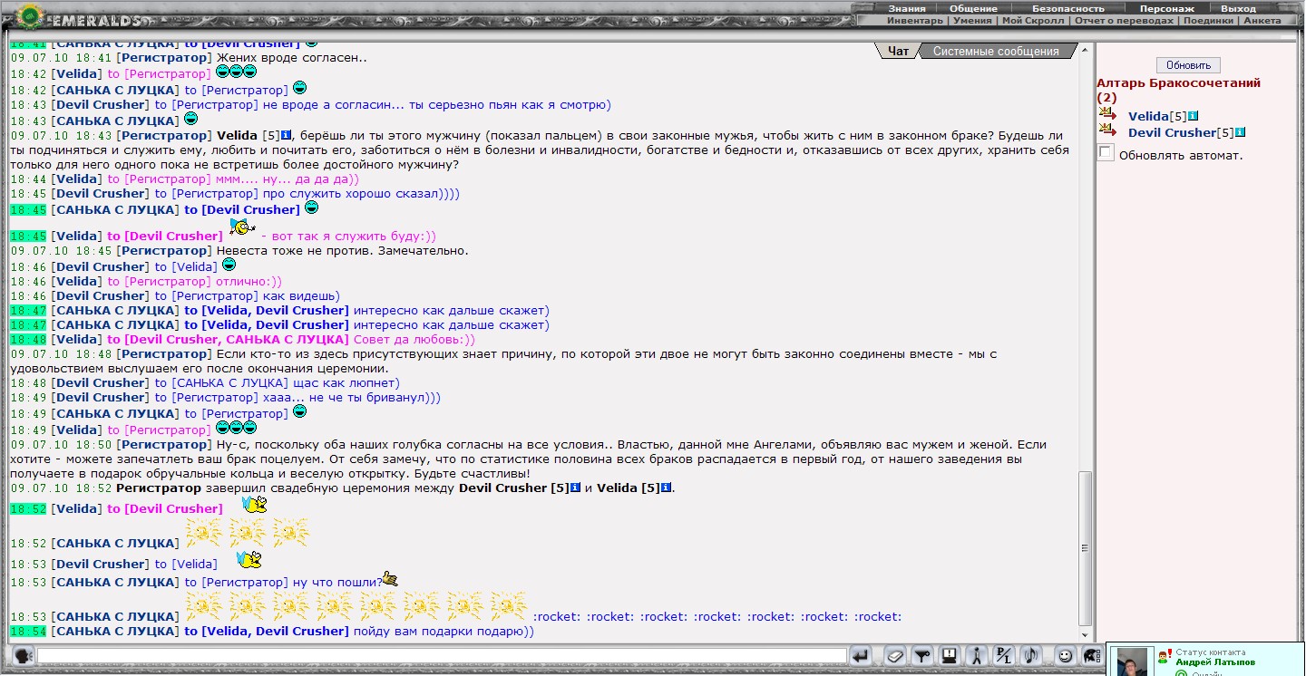Click the Выход menu item
1306x676 pixels.
[1239, 8]
